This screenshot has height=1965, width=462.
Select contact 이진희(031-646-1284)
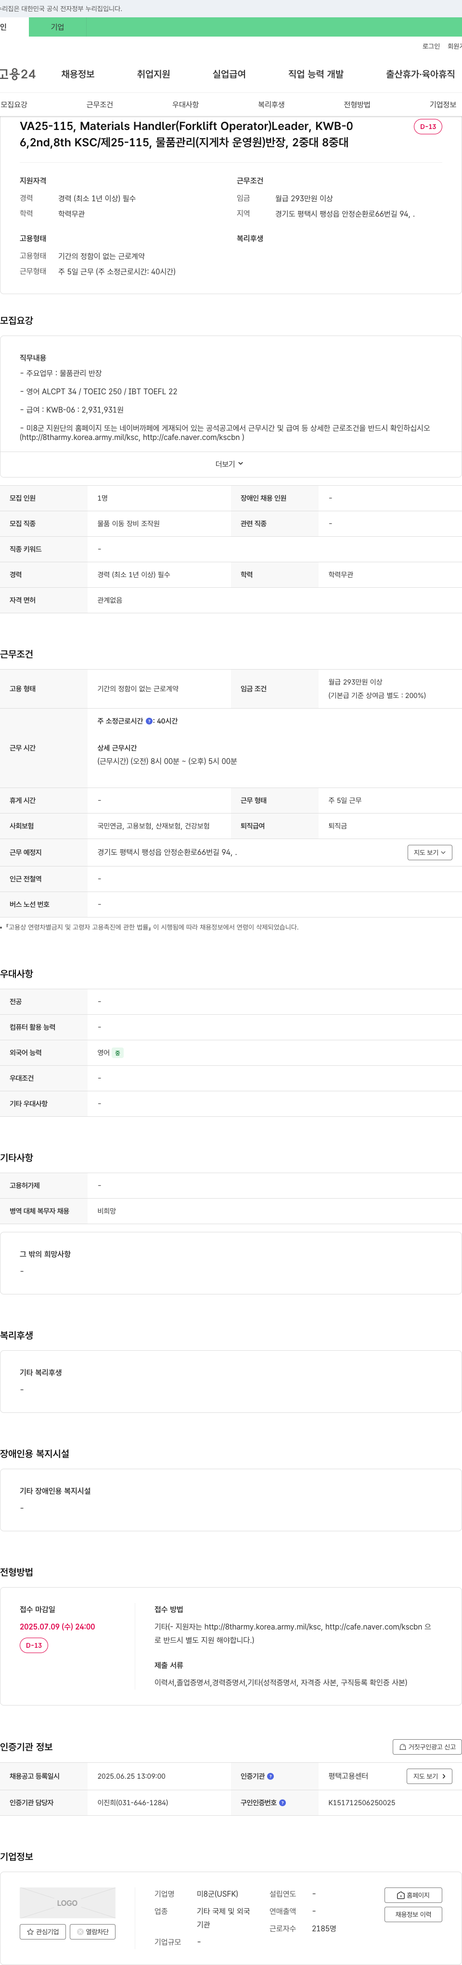[x=133, y=1802]
